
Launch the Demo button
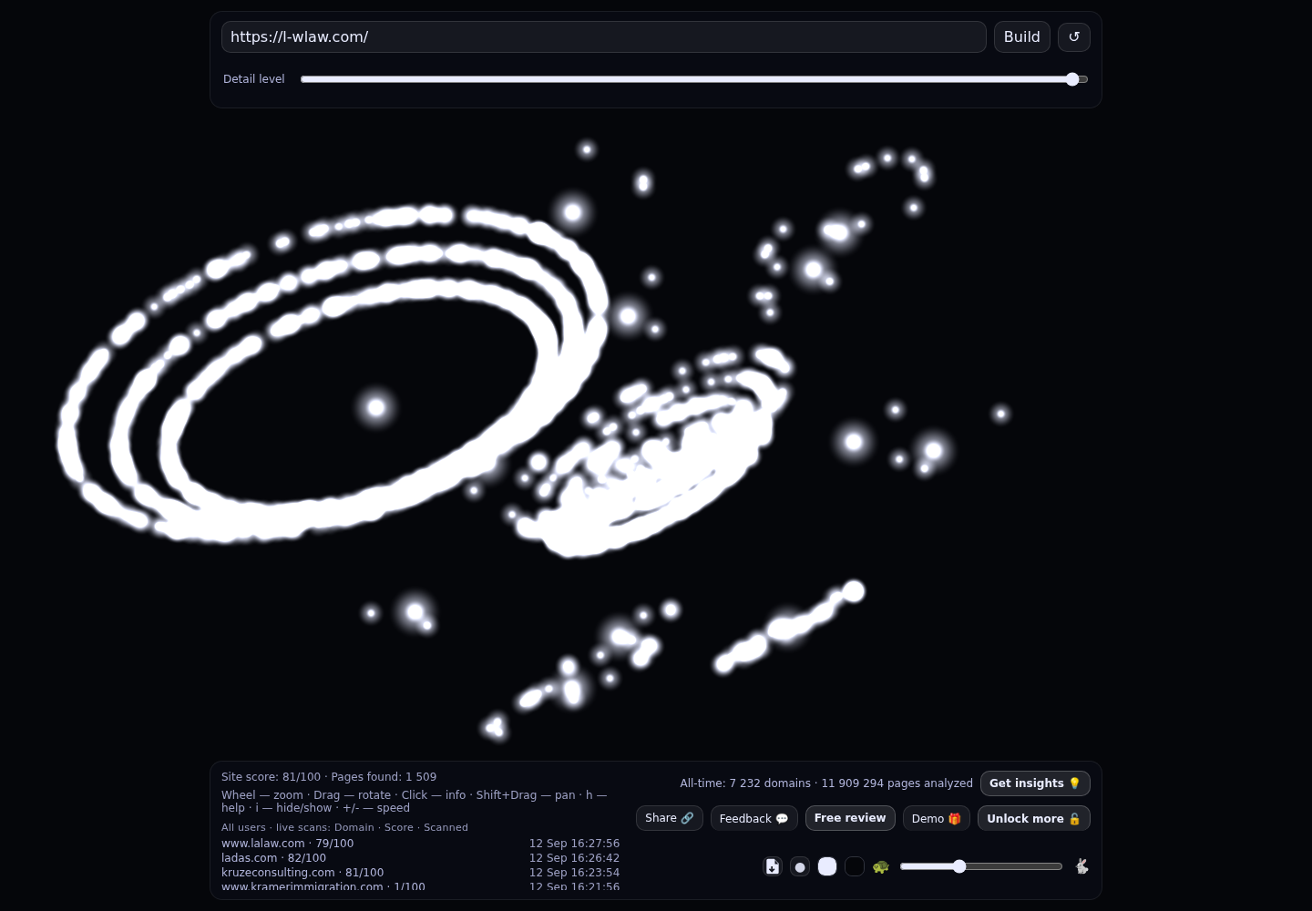tap(937, 818)
